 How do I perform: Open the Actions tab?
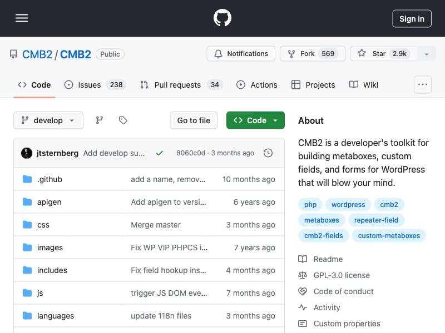point(257,85)
